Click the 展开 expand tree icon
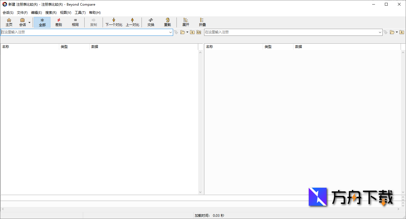 click(x=186, y=20)
